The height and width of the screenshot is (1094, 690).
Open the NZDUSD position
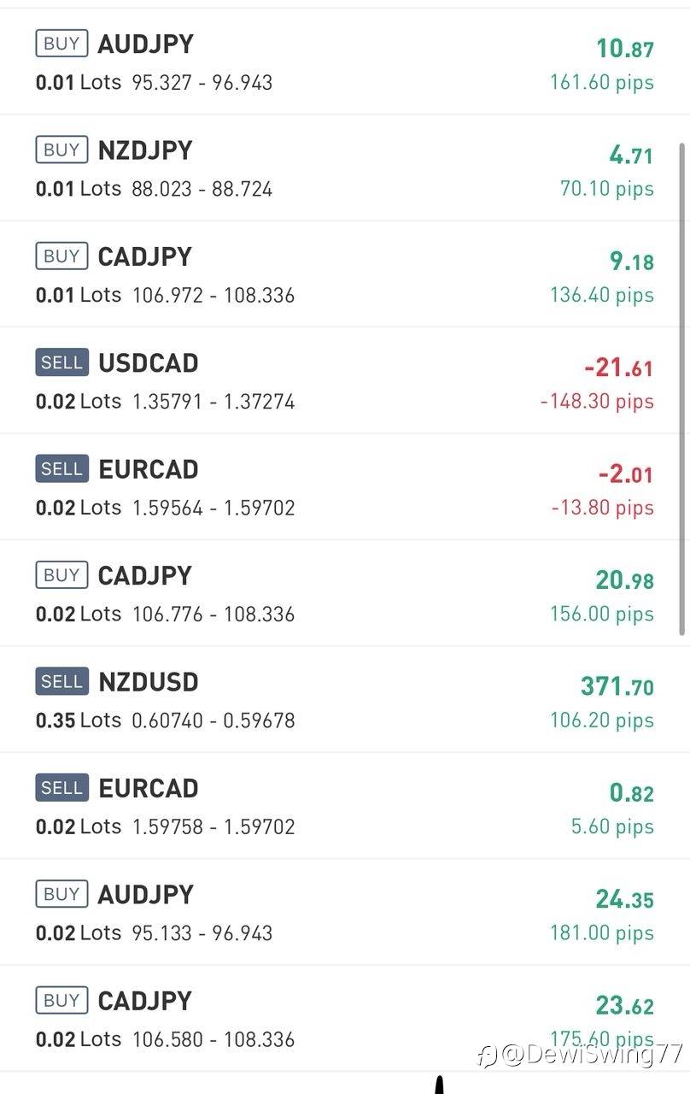342,699
